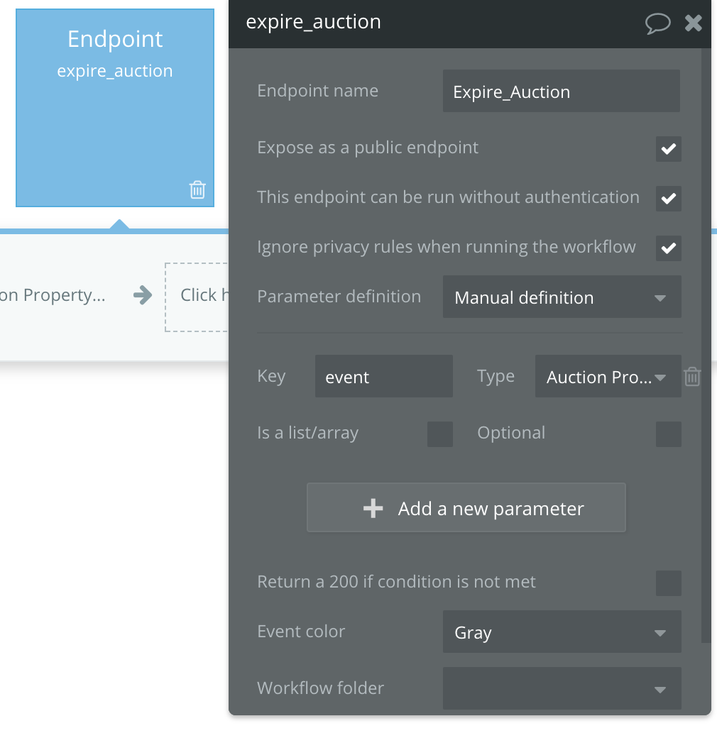Close the expire_auction property panel
This screenshot has width=717, height=738.
coord(693,23)
